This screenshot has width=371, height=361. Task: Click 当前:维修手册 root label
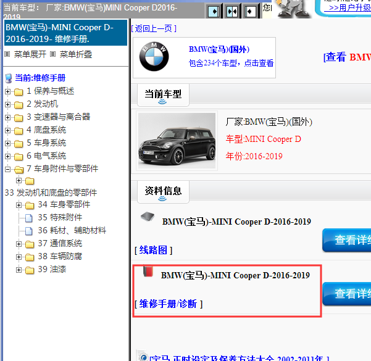(40, 78)
